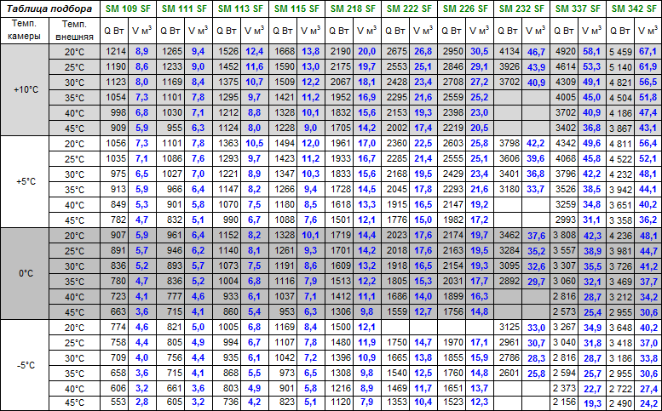Click the -5°C chamber temperature row label
662x411 pixels.
click(x=26, y=364)
